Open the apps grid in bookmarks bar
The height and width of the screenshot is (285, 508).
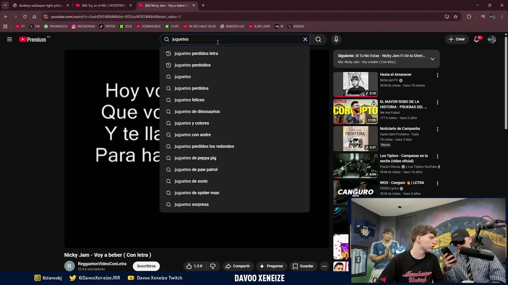click(x=5, y=27)
